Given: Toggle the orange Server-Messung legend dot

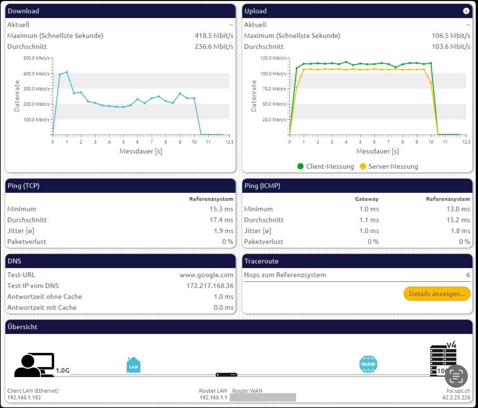Looking at the screenshot, I should pyautogui.click(x=363, y=166).
